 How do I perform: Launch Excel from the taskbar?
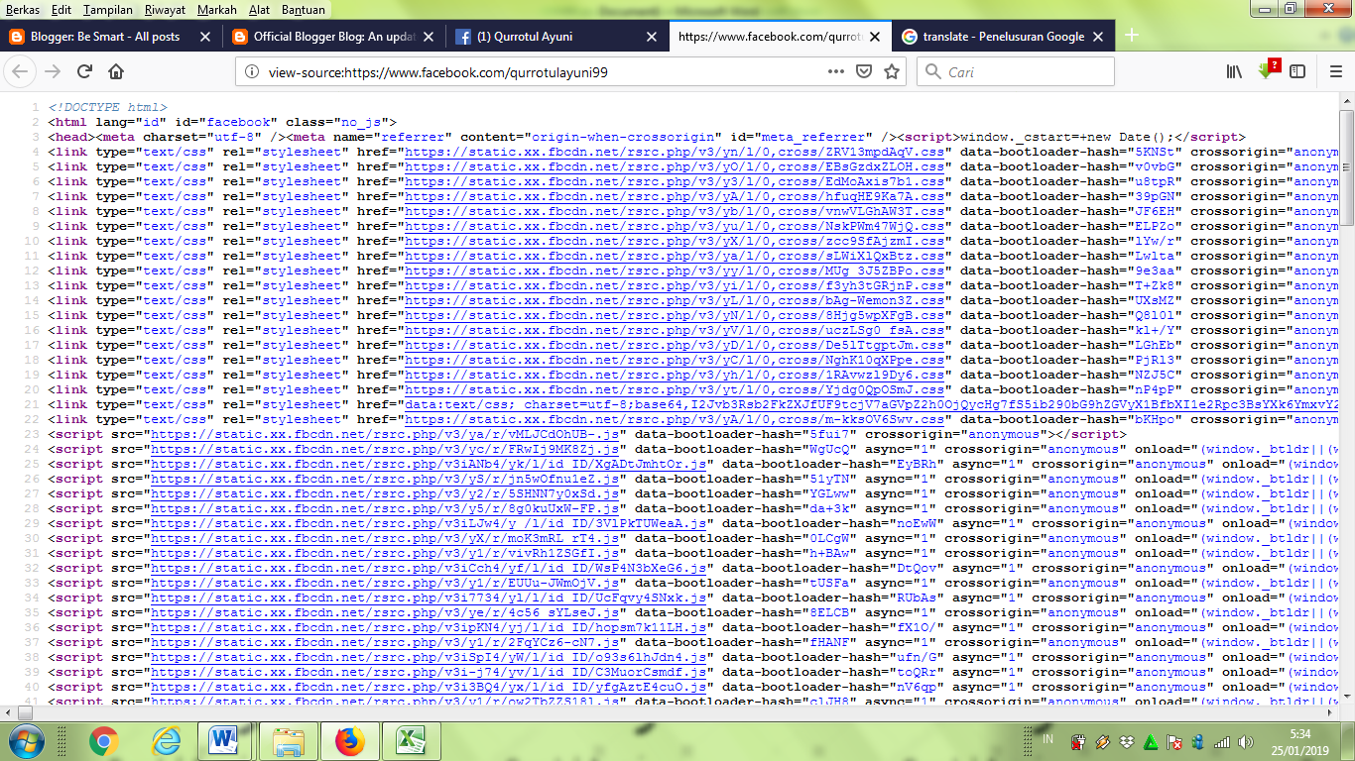411,739
